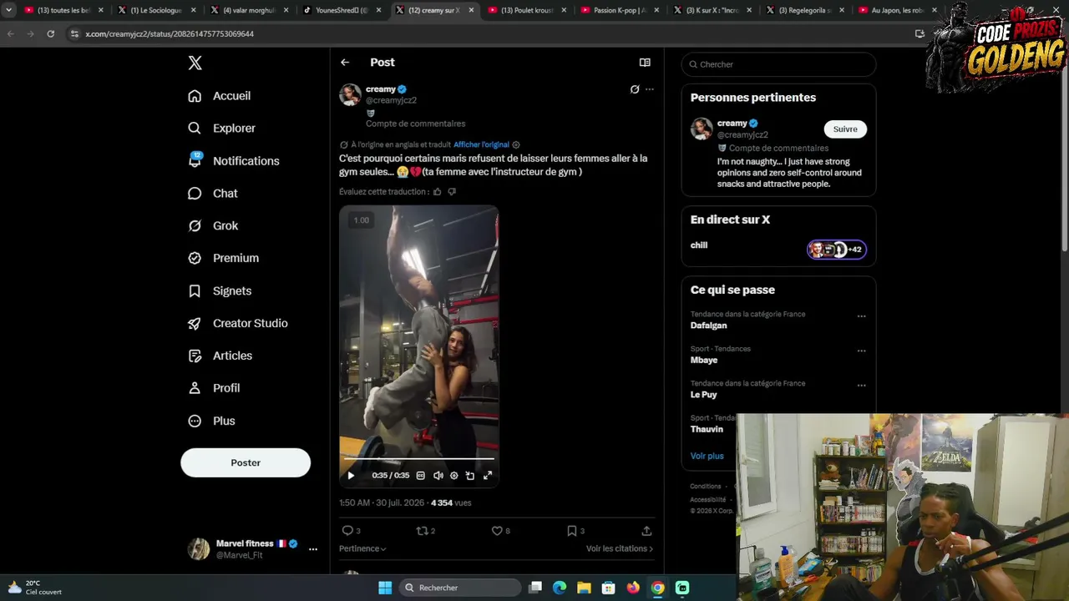Share the post

[646, 531]
